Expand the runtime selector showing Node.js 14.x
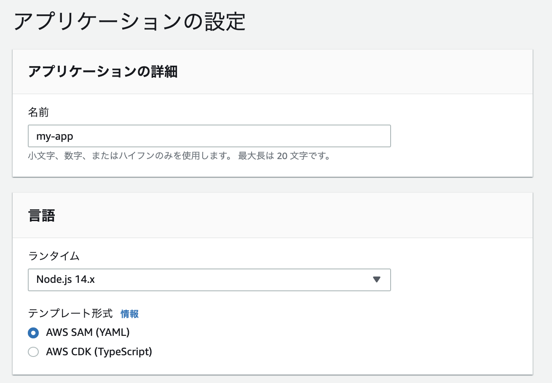The image size is (552, 383). [x=209, y=279]
